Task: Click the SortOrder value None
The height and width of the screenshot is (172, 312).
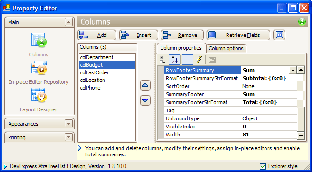Action: point(269,86)
